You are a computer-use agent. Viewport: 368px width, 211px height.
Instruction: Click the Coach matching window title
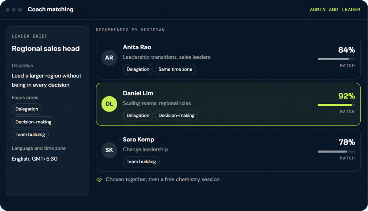[50, 9]
